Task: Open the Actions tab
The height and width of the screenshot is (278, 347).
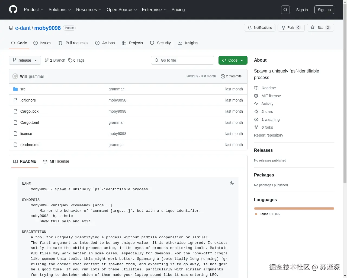Action: point(105,43)
